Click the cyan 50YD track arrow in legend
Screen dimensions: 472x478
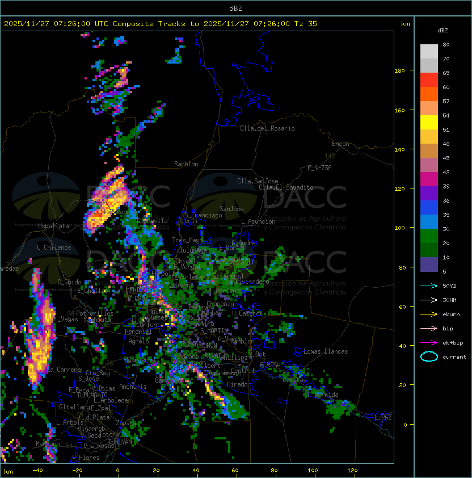coord(429,286)
